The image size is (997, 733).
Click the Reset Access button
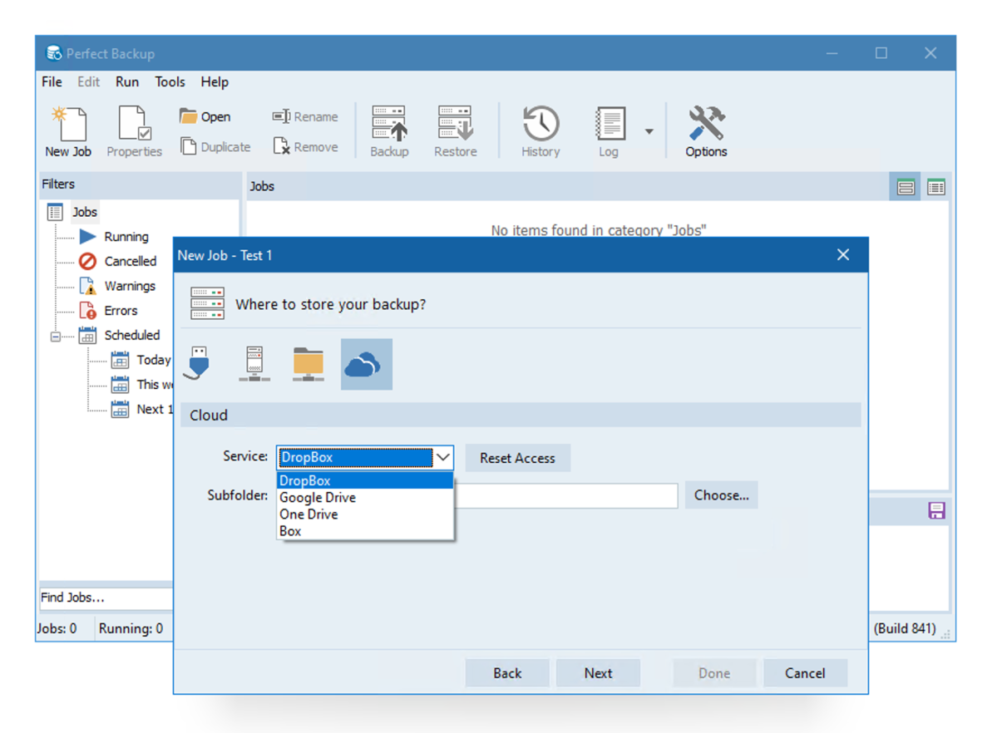[x=517, y=458]
